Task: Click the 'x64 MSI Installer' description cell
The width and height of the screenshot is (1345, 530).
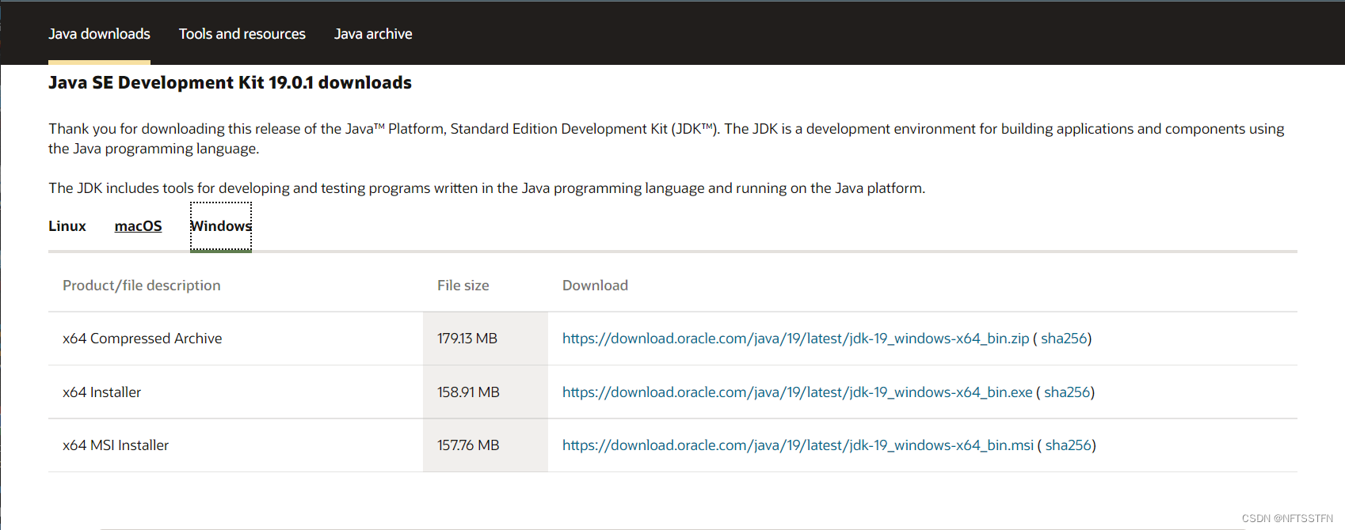Action: pos(235,445)
